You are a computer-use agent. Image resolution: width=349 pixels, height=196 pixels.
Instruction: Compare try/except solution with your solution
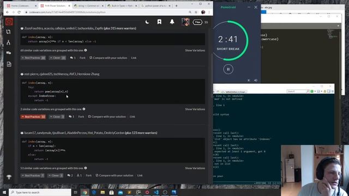107,117
